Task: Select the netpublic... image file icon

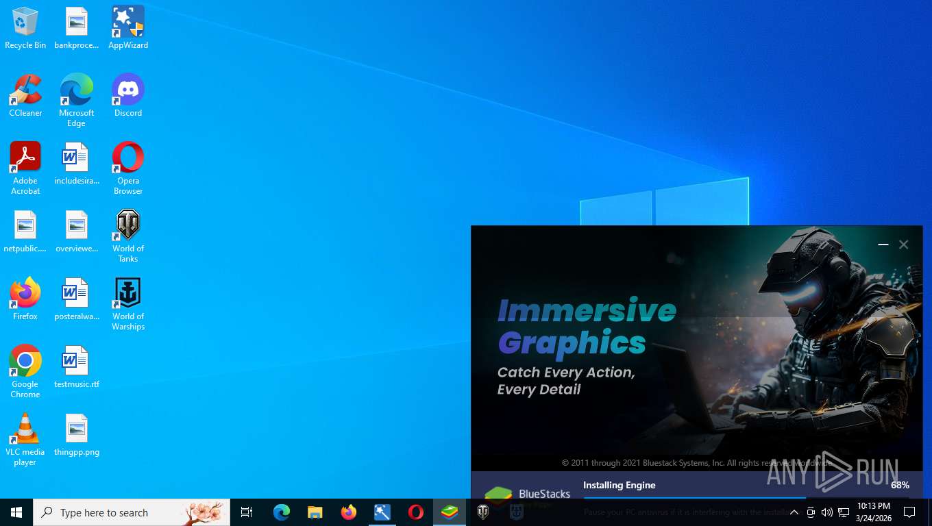Action: coord(25,231)
